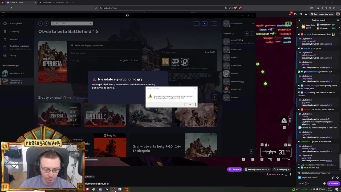Open the Twitch profile avatar menu
Screen dimensions: 341x192
pos(338,14)
